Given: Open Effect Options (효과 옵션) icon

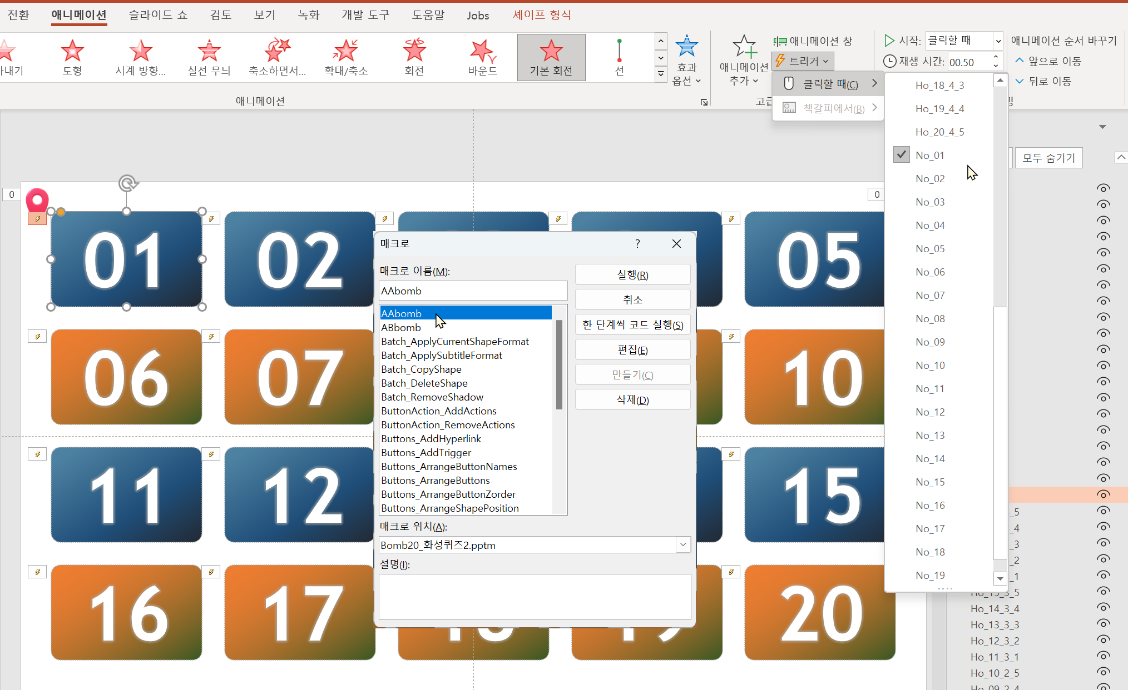Looking at the screenshot, I should pos(686,47).
